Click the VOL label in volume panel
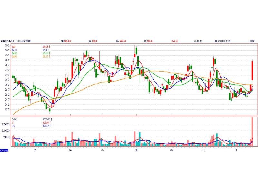Viewport: 258px width, 193px height. point(15,119)
